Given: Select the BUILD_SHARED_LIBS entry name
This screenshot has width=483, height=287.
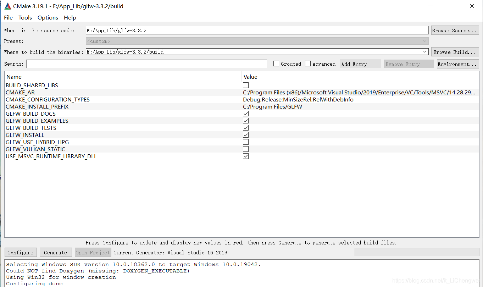Looking at the screenshot, I should (32, 85).
